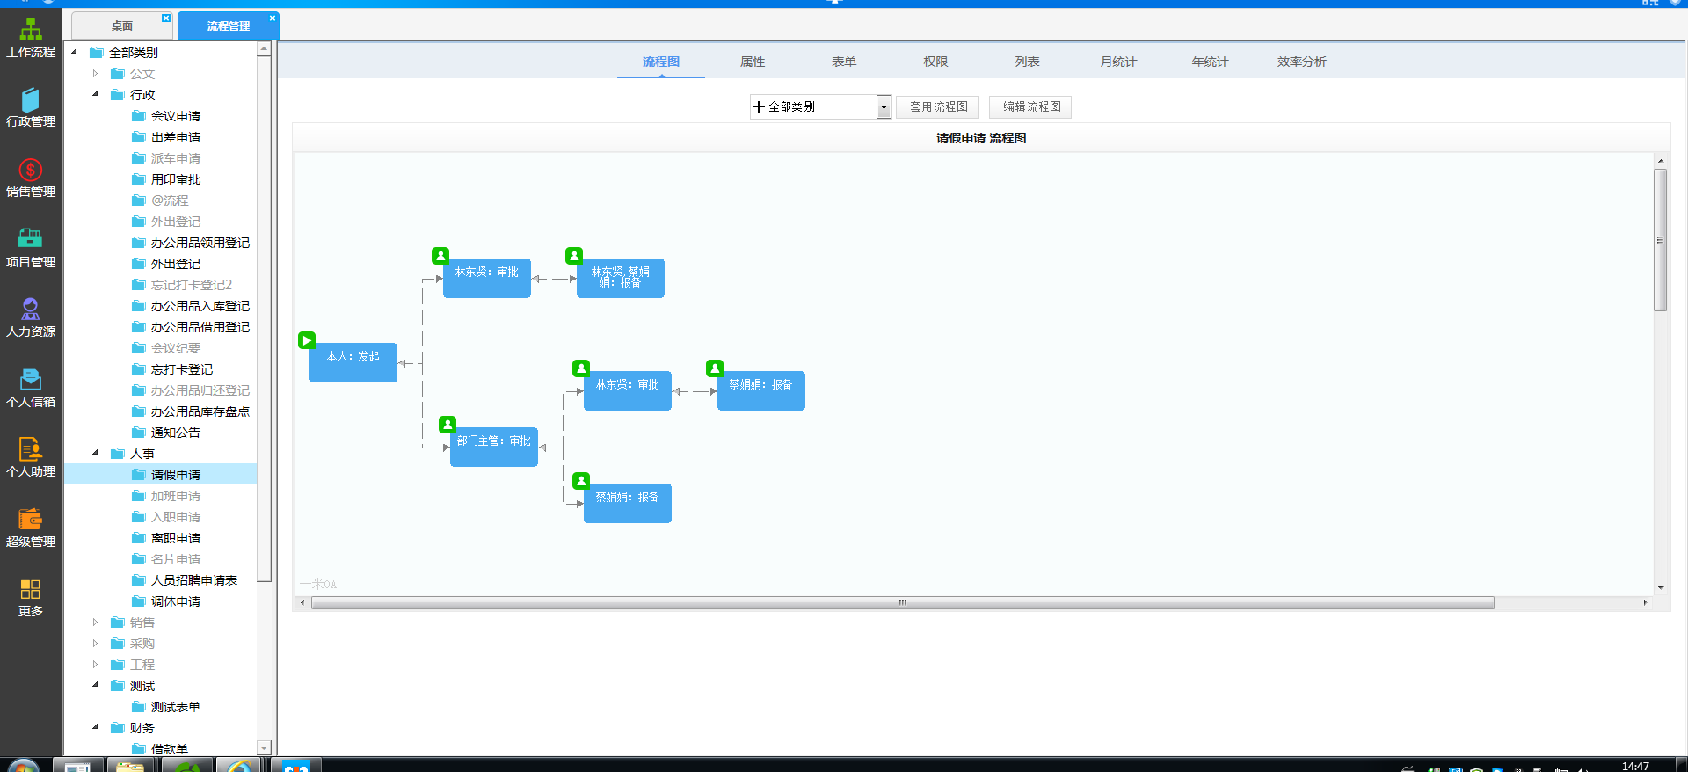Image resolution: width=1688 pixels, height=772 pixels.
Task: Click the 更多 grid icon
Action: pos(31,589)
